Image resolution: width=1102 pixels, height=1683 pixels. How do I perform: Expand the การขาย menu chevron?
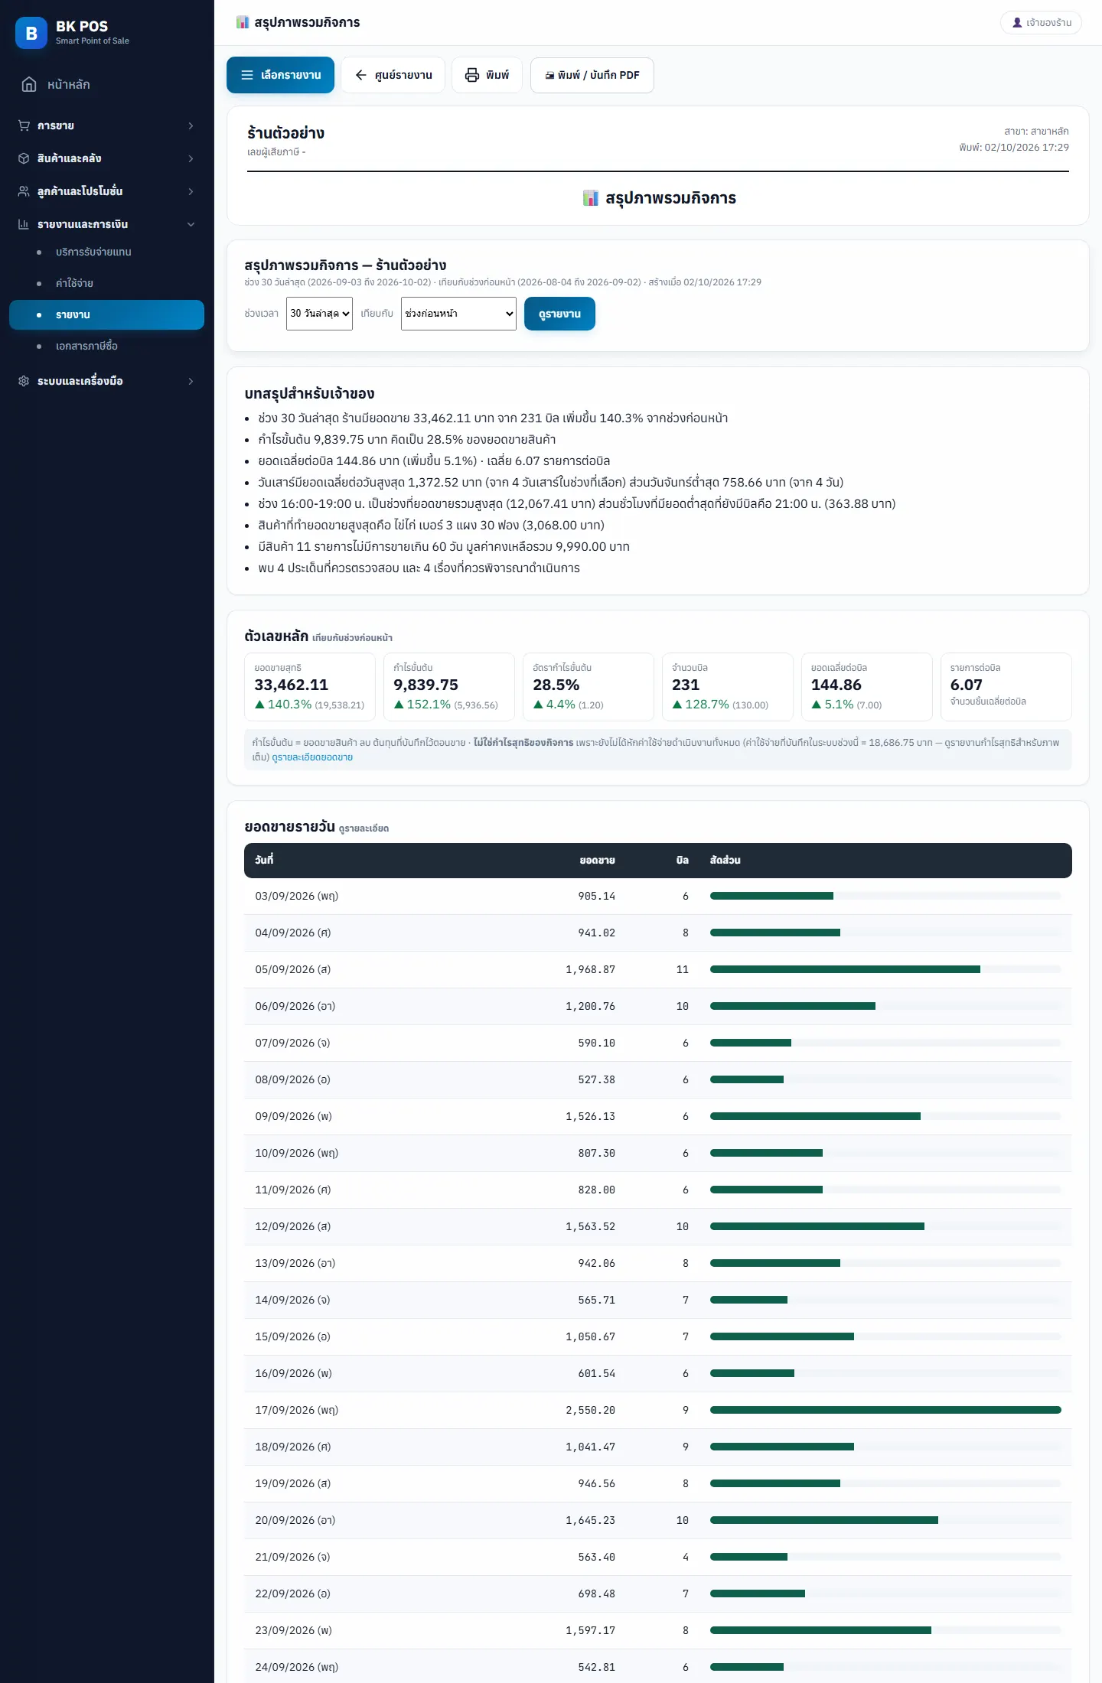pos(191,125)
